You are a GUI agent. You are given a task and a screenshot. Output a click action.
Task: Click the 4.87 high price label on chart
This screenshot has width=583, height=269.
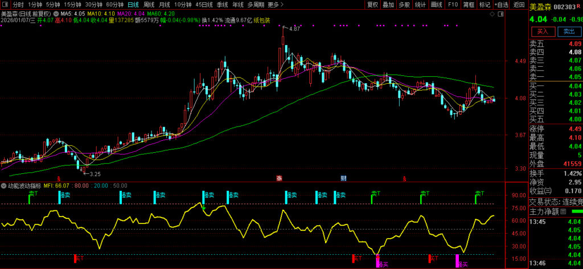click(294, 28)
